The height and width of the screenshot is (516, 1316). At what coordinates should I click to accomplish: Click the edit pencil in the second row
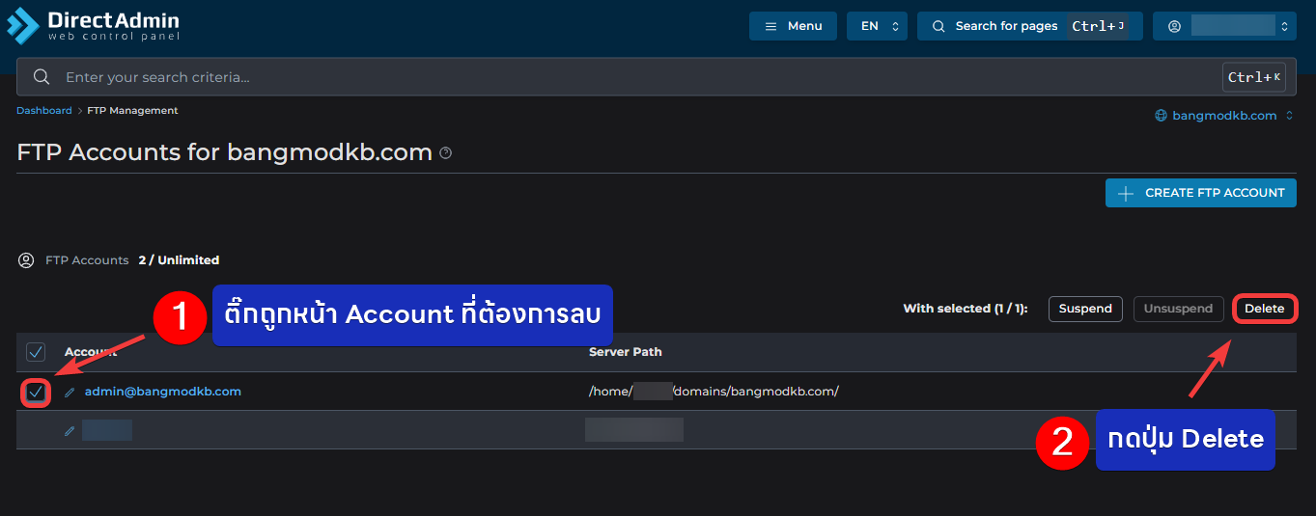[70, 431]
